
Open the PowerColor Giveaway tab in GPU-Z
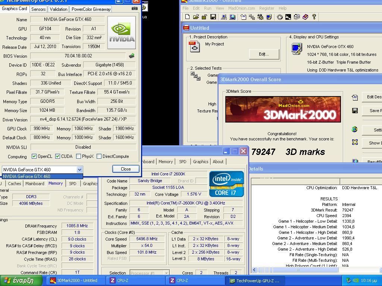point(91,9)
